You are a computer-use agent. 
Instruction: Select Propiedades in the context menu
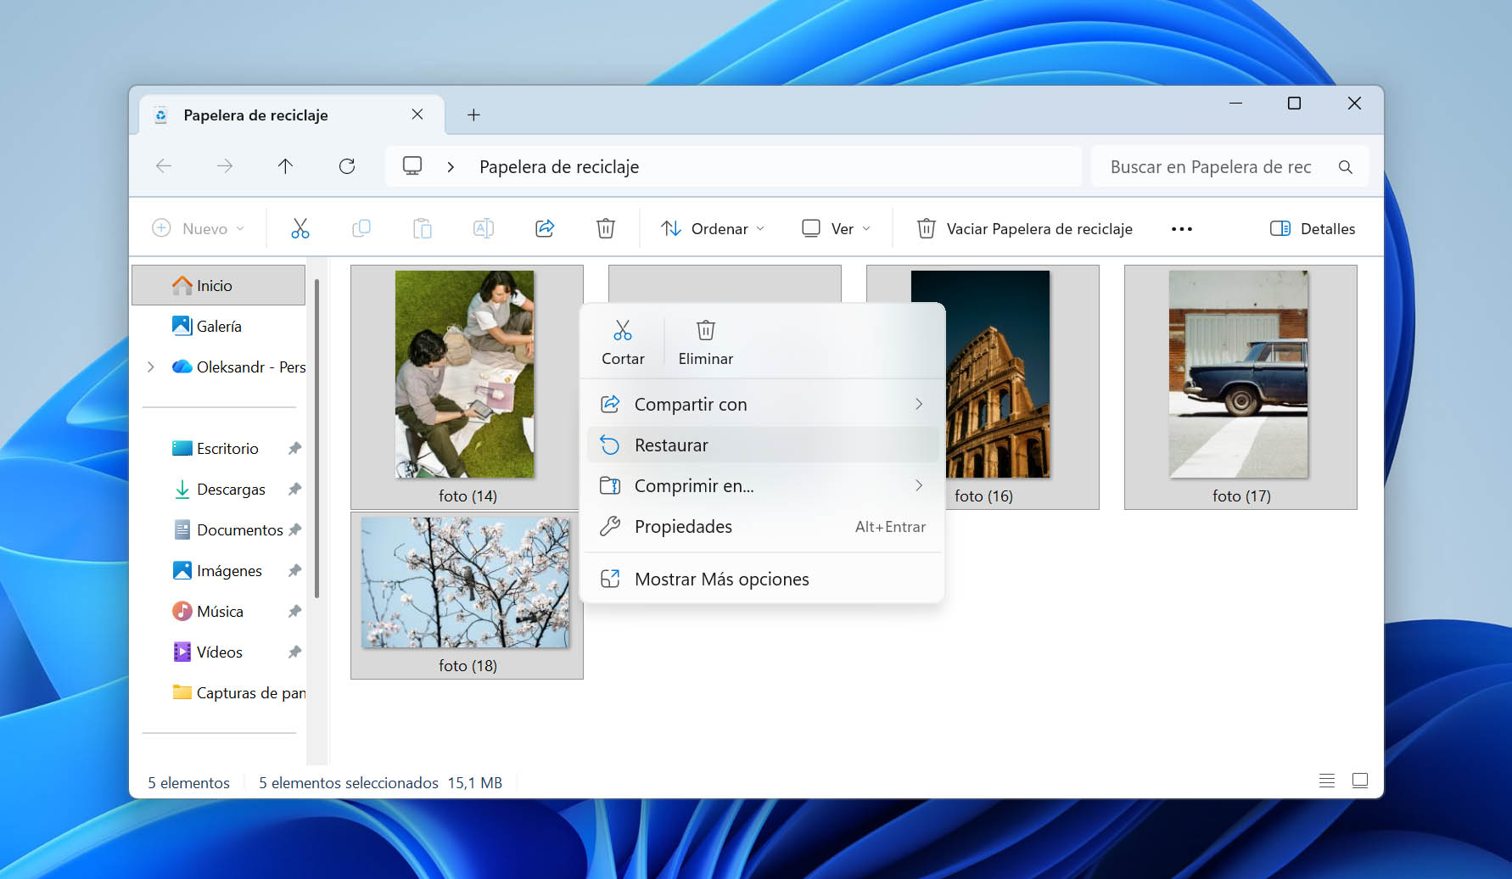click(763, 526)
